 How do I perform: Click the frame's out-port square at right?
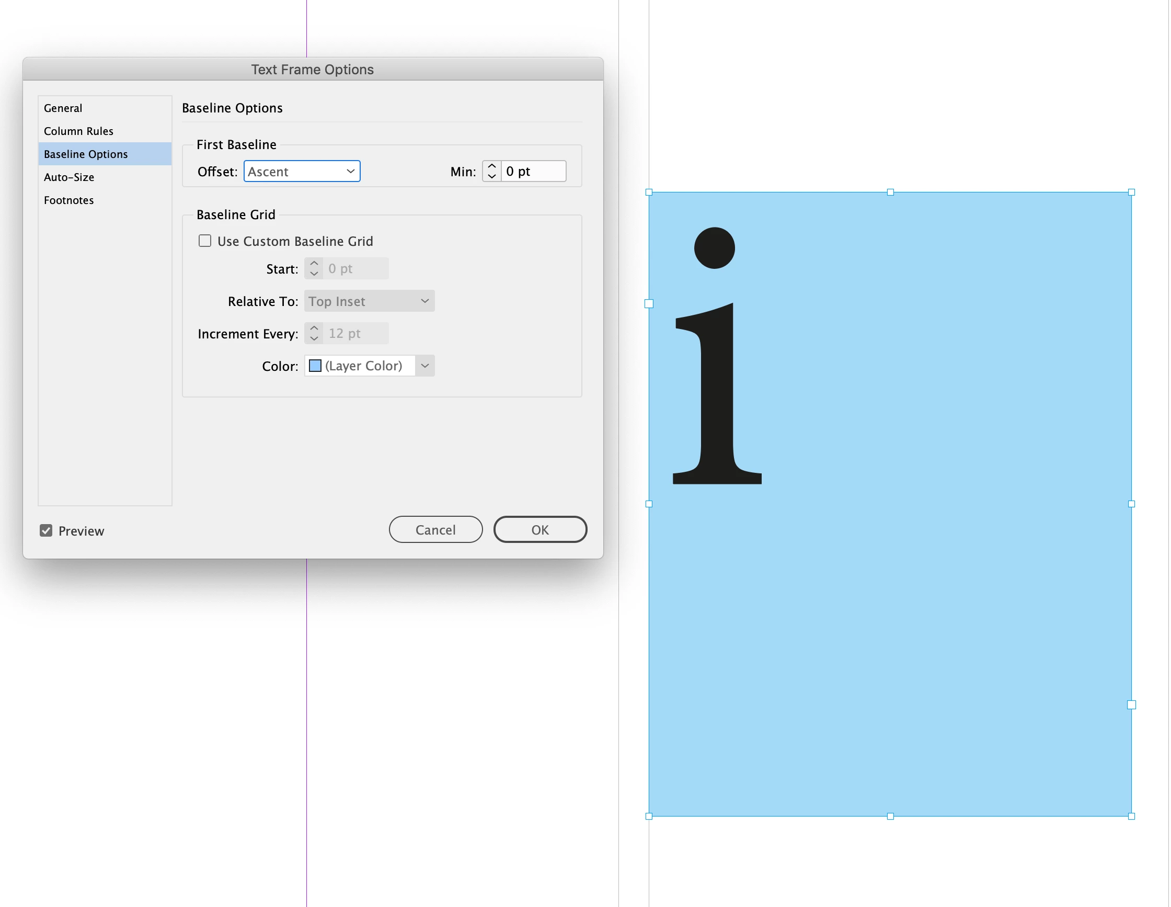(x=1131, y=705)
